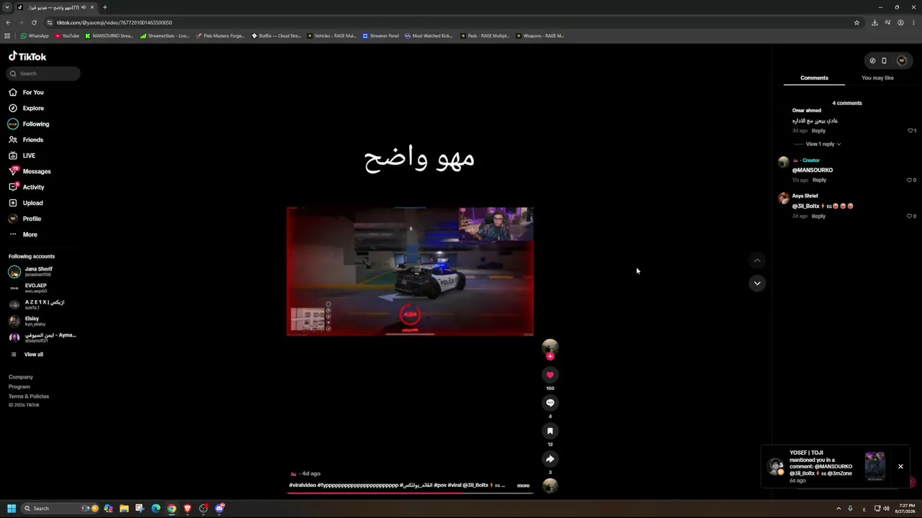
Task: Click the TikTok logo
Action: (x=27, y=56)
